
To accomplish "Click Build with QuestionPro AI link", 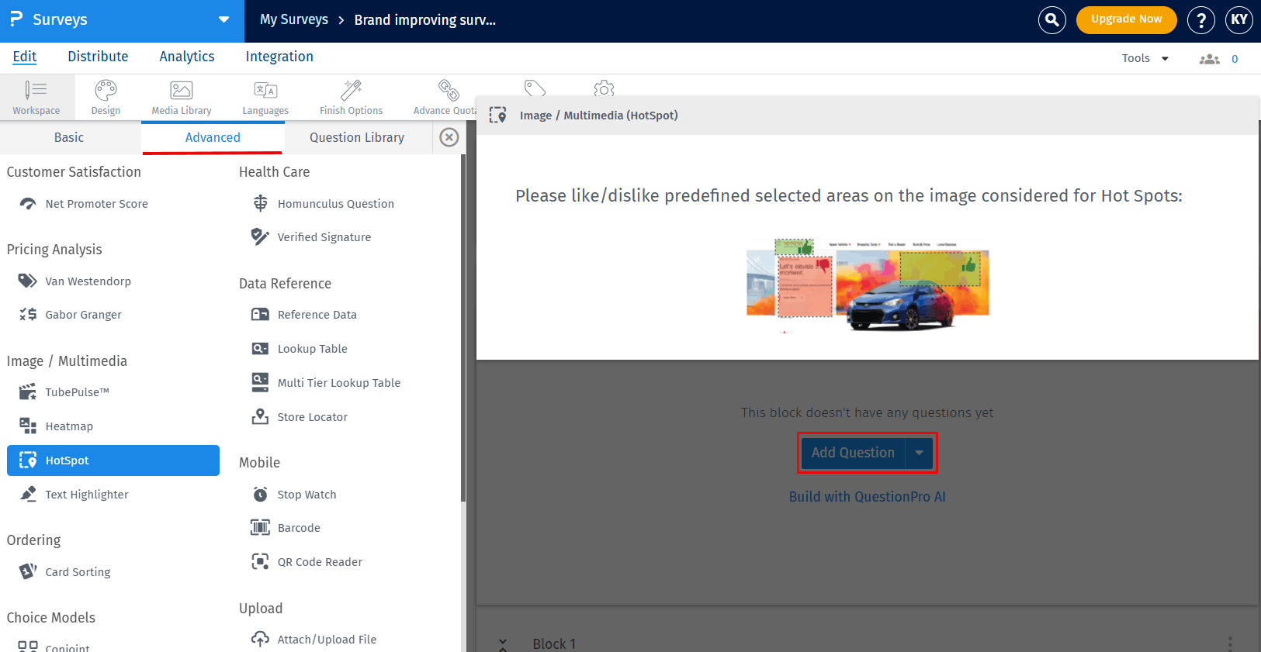I will tap(868, 497).
